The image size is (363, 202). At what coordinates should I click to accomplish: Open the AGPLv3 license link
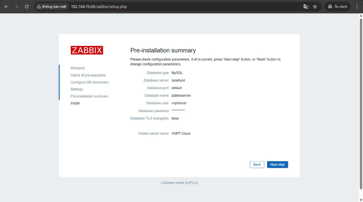tap(191, 183)
